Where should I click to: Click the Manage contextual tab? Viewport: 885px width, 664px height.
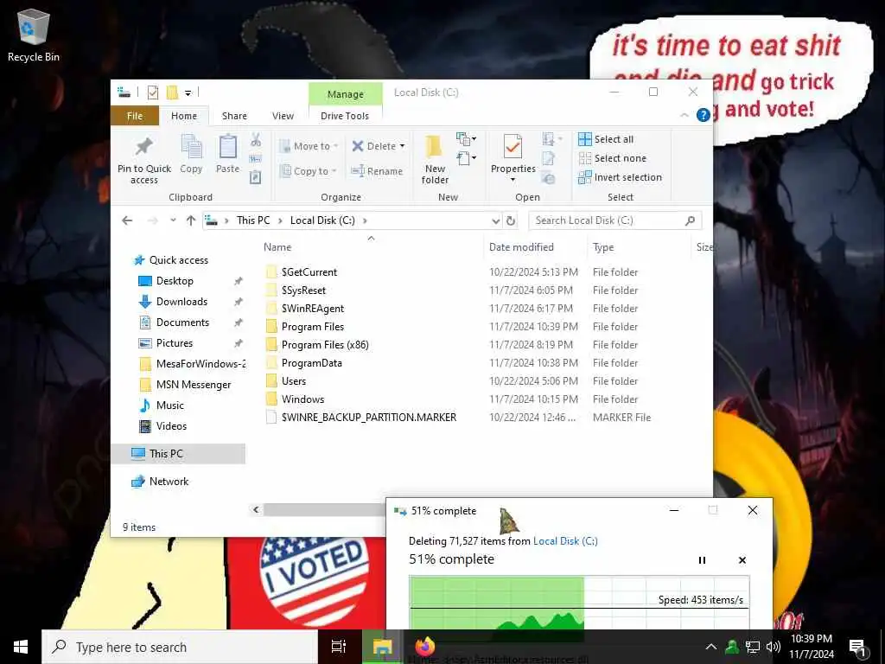pos(346,93)
